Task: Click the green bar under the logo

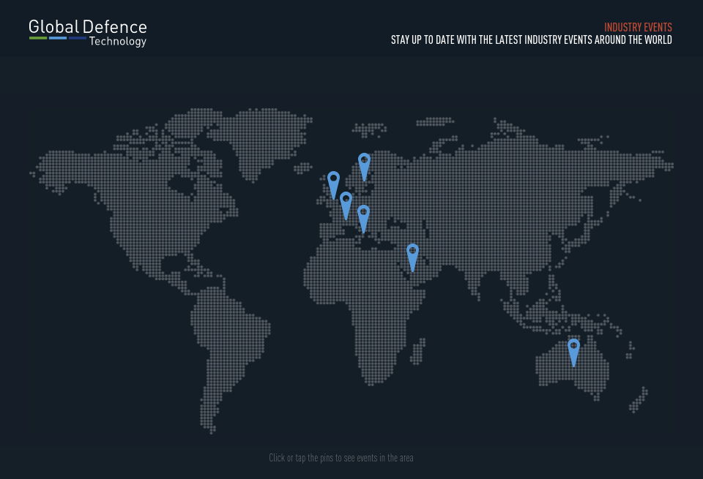Action: (38, 38)
